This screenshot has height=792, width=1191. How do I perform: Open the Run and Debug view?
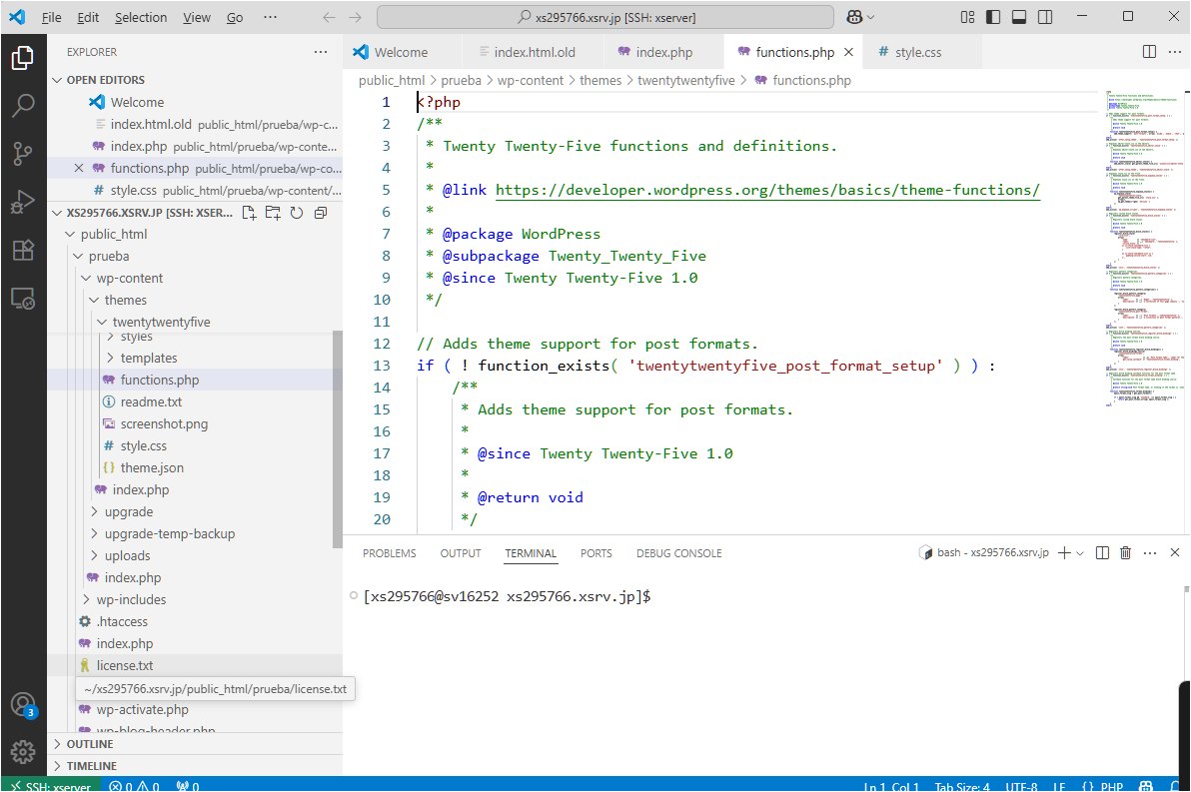[x=22, y=199]
